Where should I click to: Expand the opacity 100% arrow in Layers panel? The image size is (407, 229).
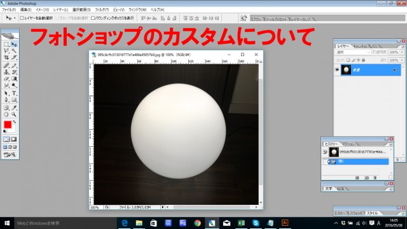(402, 52)
